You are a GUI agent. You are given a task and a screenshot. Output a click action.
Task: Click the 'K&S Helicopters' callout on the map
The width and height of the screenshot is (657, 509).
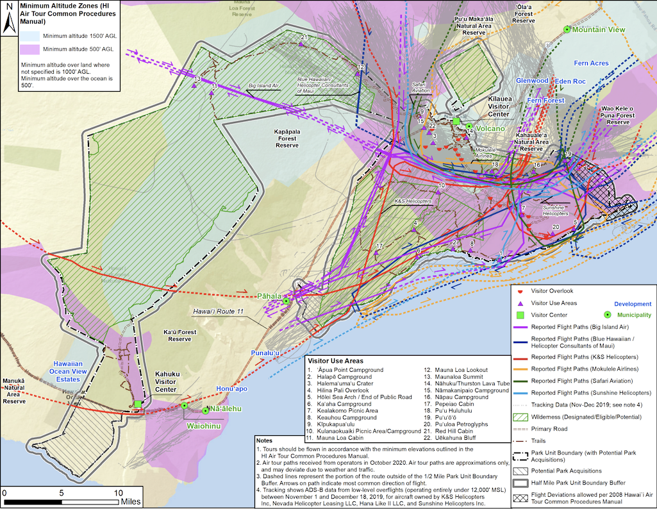pos(413,201)
